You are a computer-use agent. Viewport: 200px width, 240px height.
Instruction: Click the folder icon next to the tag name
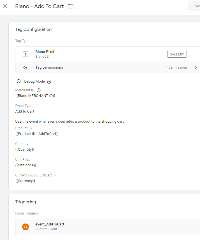pos(71,6)
